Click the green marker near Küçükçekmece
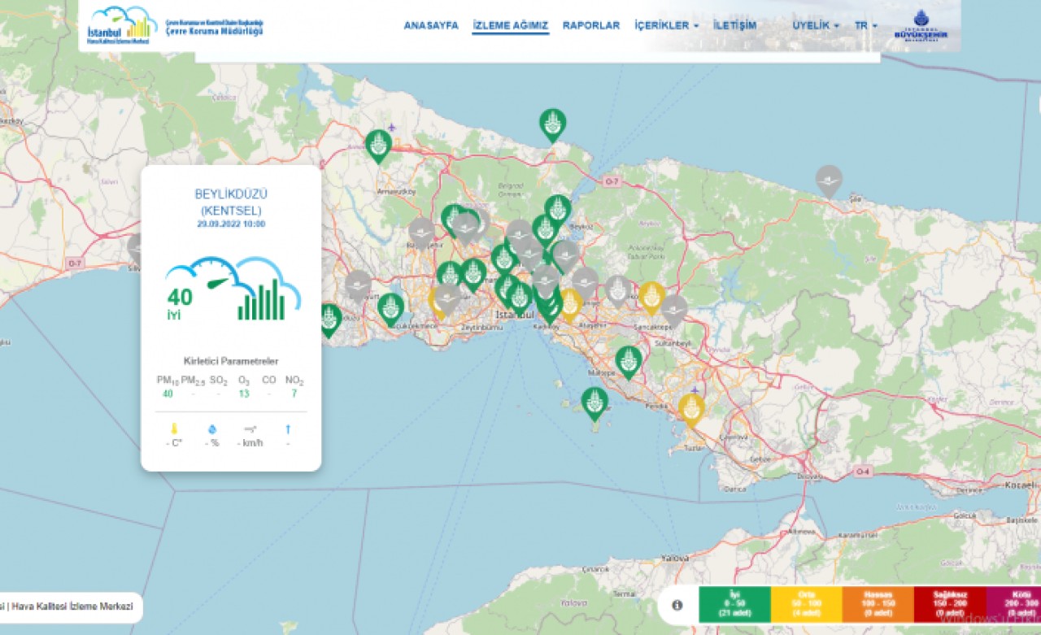This screenshot has width=1041, height=635. 390,307
